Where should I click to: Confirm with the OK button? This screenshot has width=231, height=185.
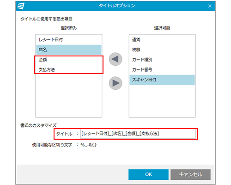click(148, 174)
